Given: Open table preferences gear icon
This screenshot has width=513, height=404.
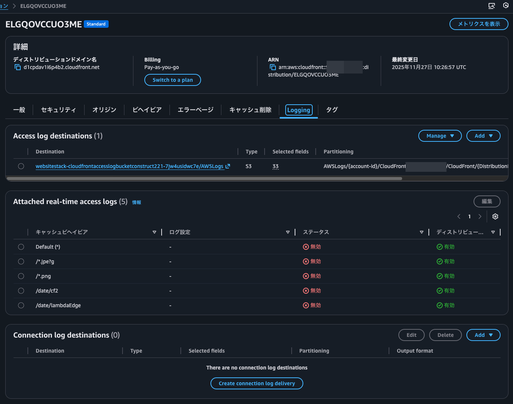Looking at the screenshot, I should (495, 216).
